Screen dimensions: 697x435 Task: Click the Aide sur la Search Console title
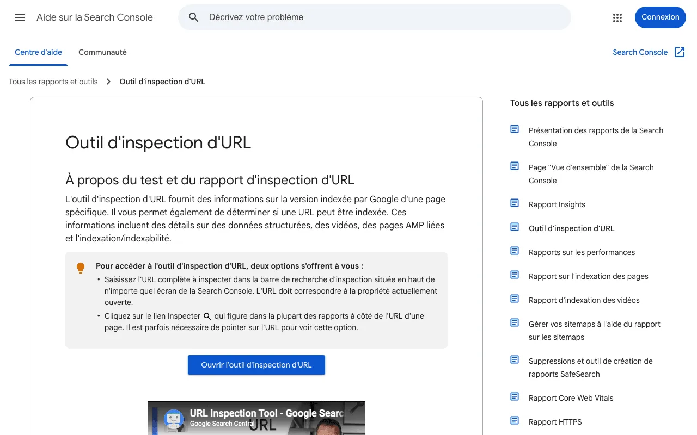click(x=95, y=17)
